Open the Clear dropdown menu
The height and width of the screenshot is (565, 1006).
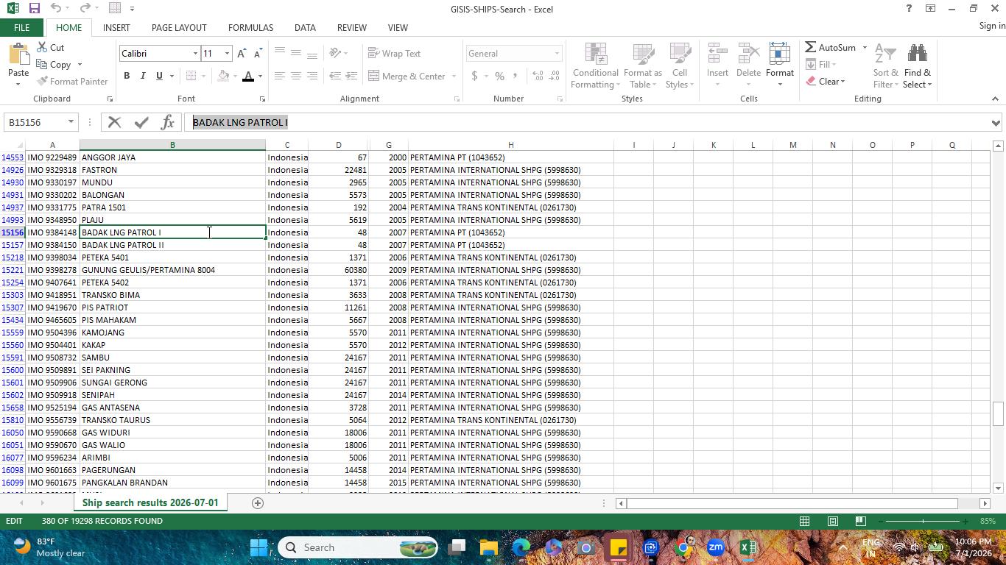pyautogui.click(x=826, y=81)
